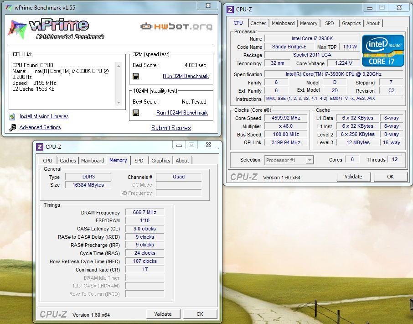Screen dimensions: 413x324
Task: Click the CPU List scroll up arrow
Action: 119,66
